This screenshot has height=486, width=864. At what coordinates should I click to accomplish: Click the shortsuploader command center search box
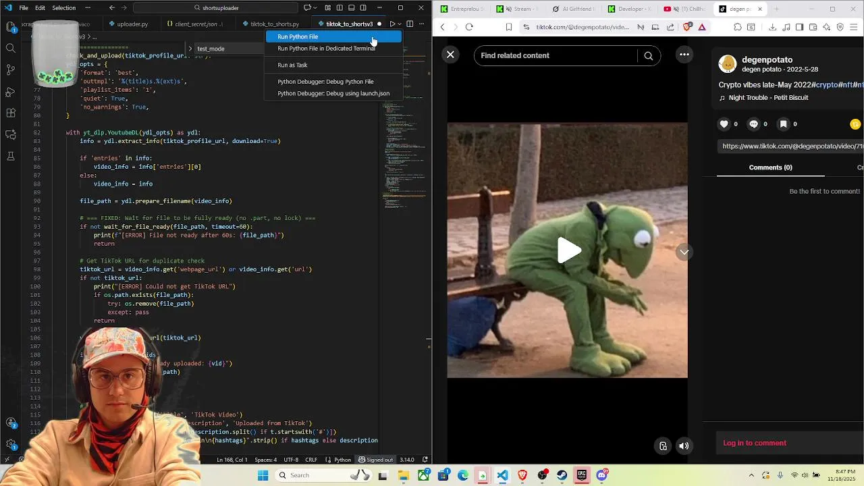216,8
